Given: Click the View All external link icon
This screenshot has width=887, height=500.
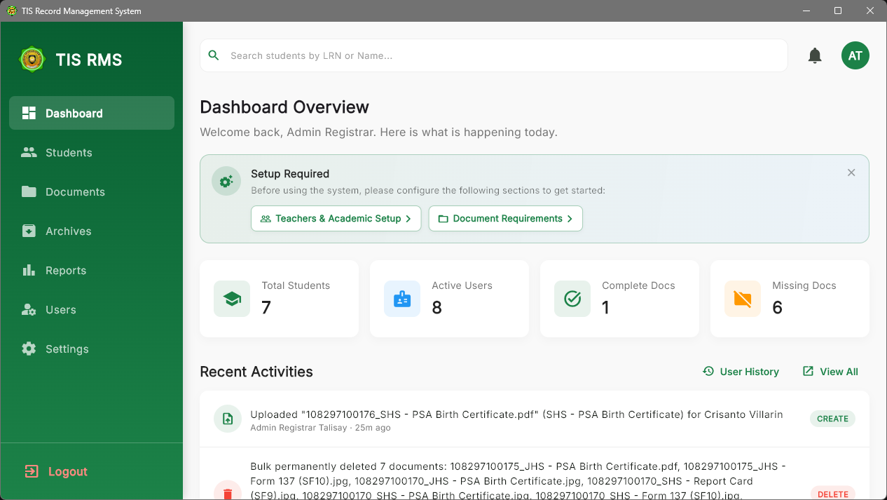Looking at the screenshot, I should (x=808, y=371).
